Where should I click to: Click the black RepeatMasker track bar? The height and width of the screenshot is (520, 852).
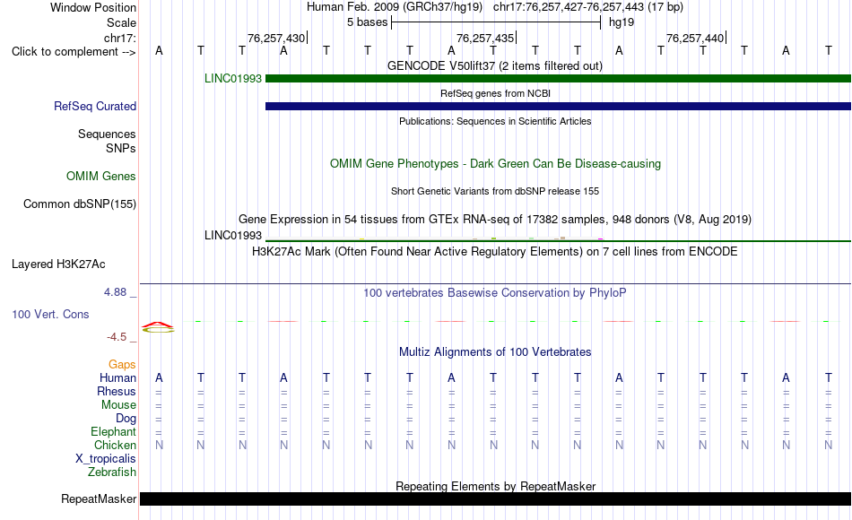click(x=496, y=498)
